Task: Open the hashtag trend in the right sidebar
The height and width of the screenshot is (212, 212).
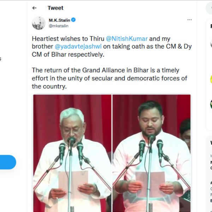Action: tap(211, 183)
